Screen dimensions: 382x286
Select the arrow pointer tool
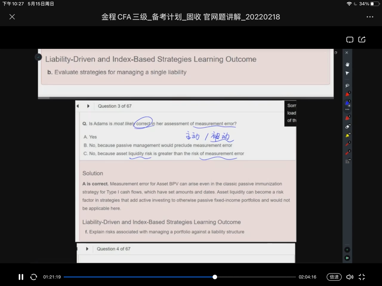coord(347,73)
